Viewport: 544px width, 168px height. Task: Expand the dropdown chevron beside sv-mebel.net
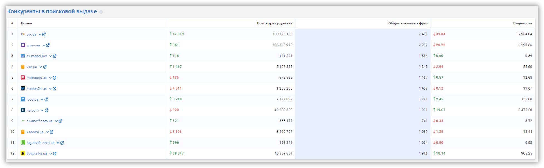[x=51, y=56]
